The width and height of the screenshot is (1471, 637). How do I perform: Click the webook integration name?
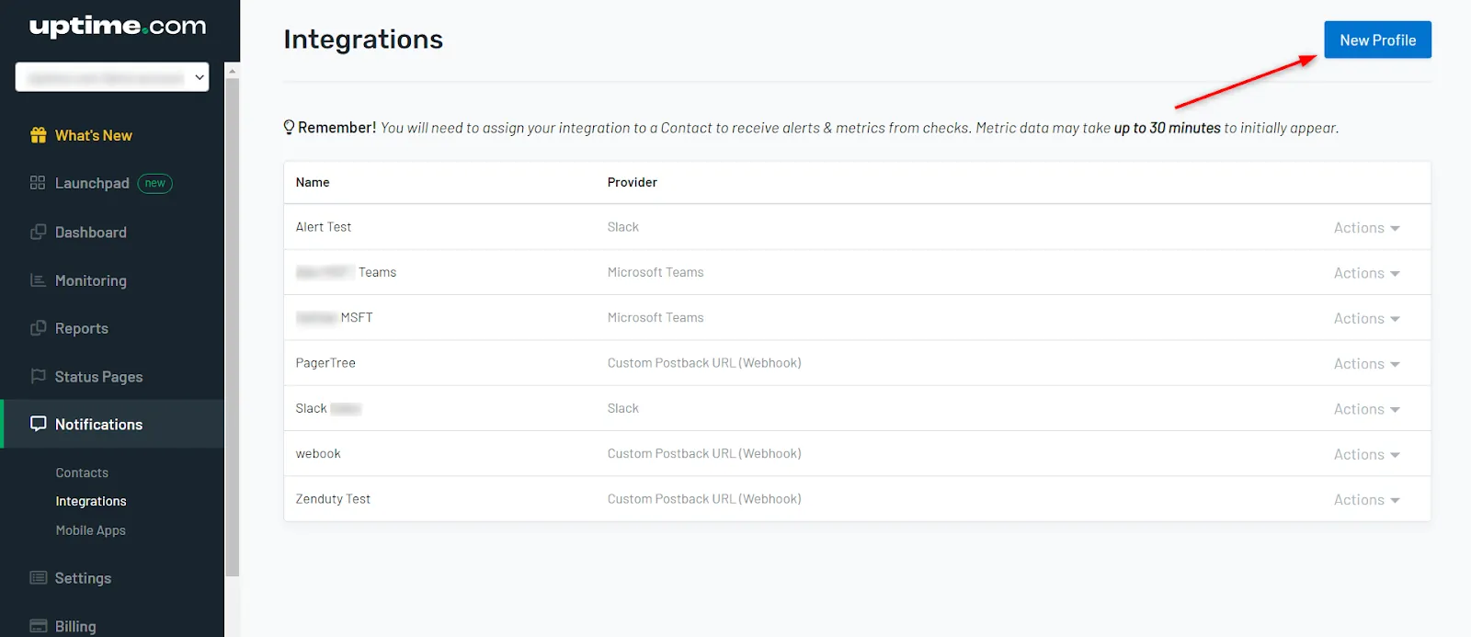tap(318, 454)
